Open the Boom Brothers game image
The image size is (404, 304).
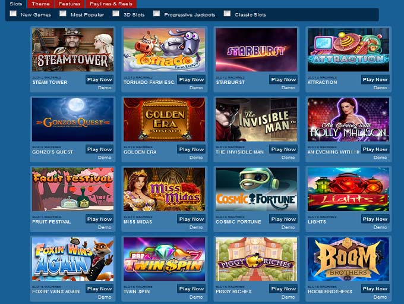(348, 259)
